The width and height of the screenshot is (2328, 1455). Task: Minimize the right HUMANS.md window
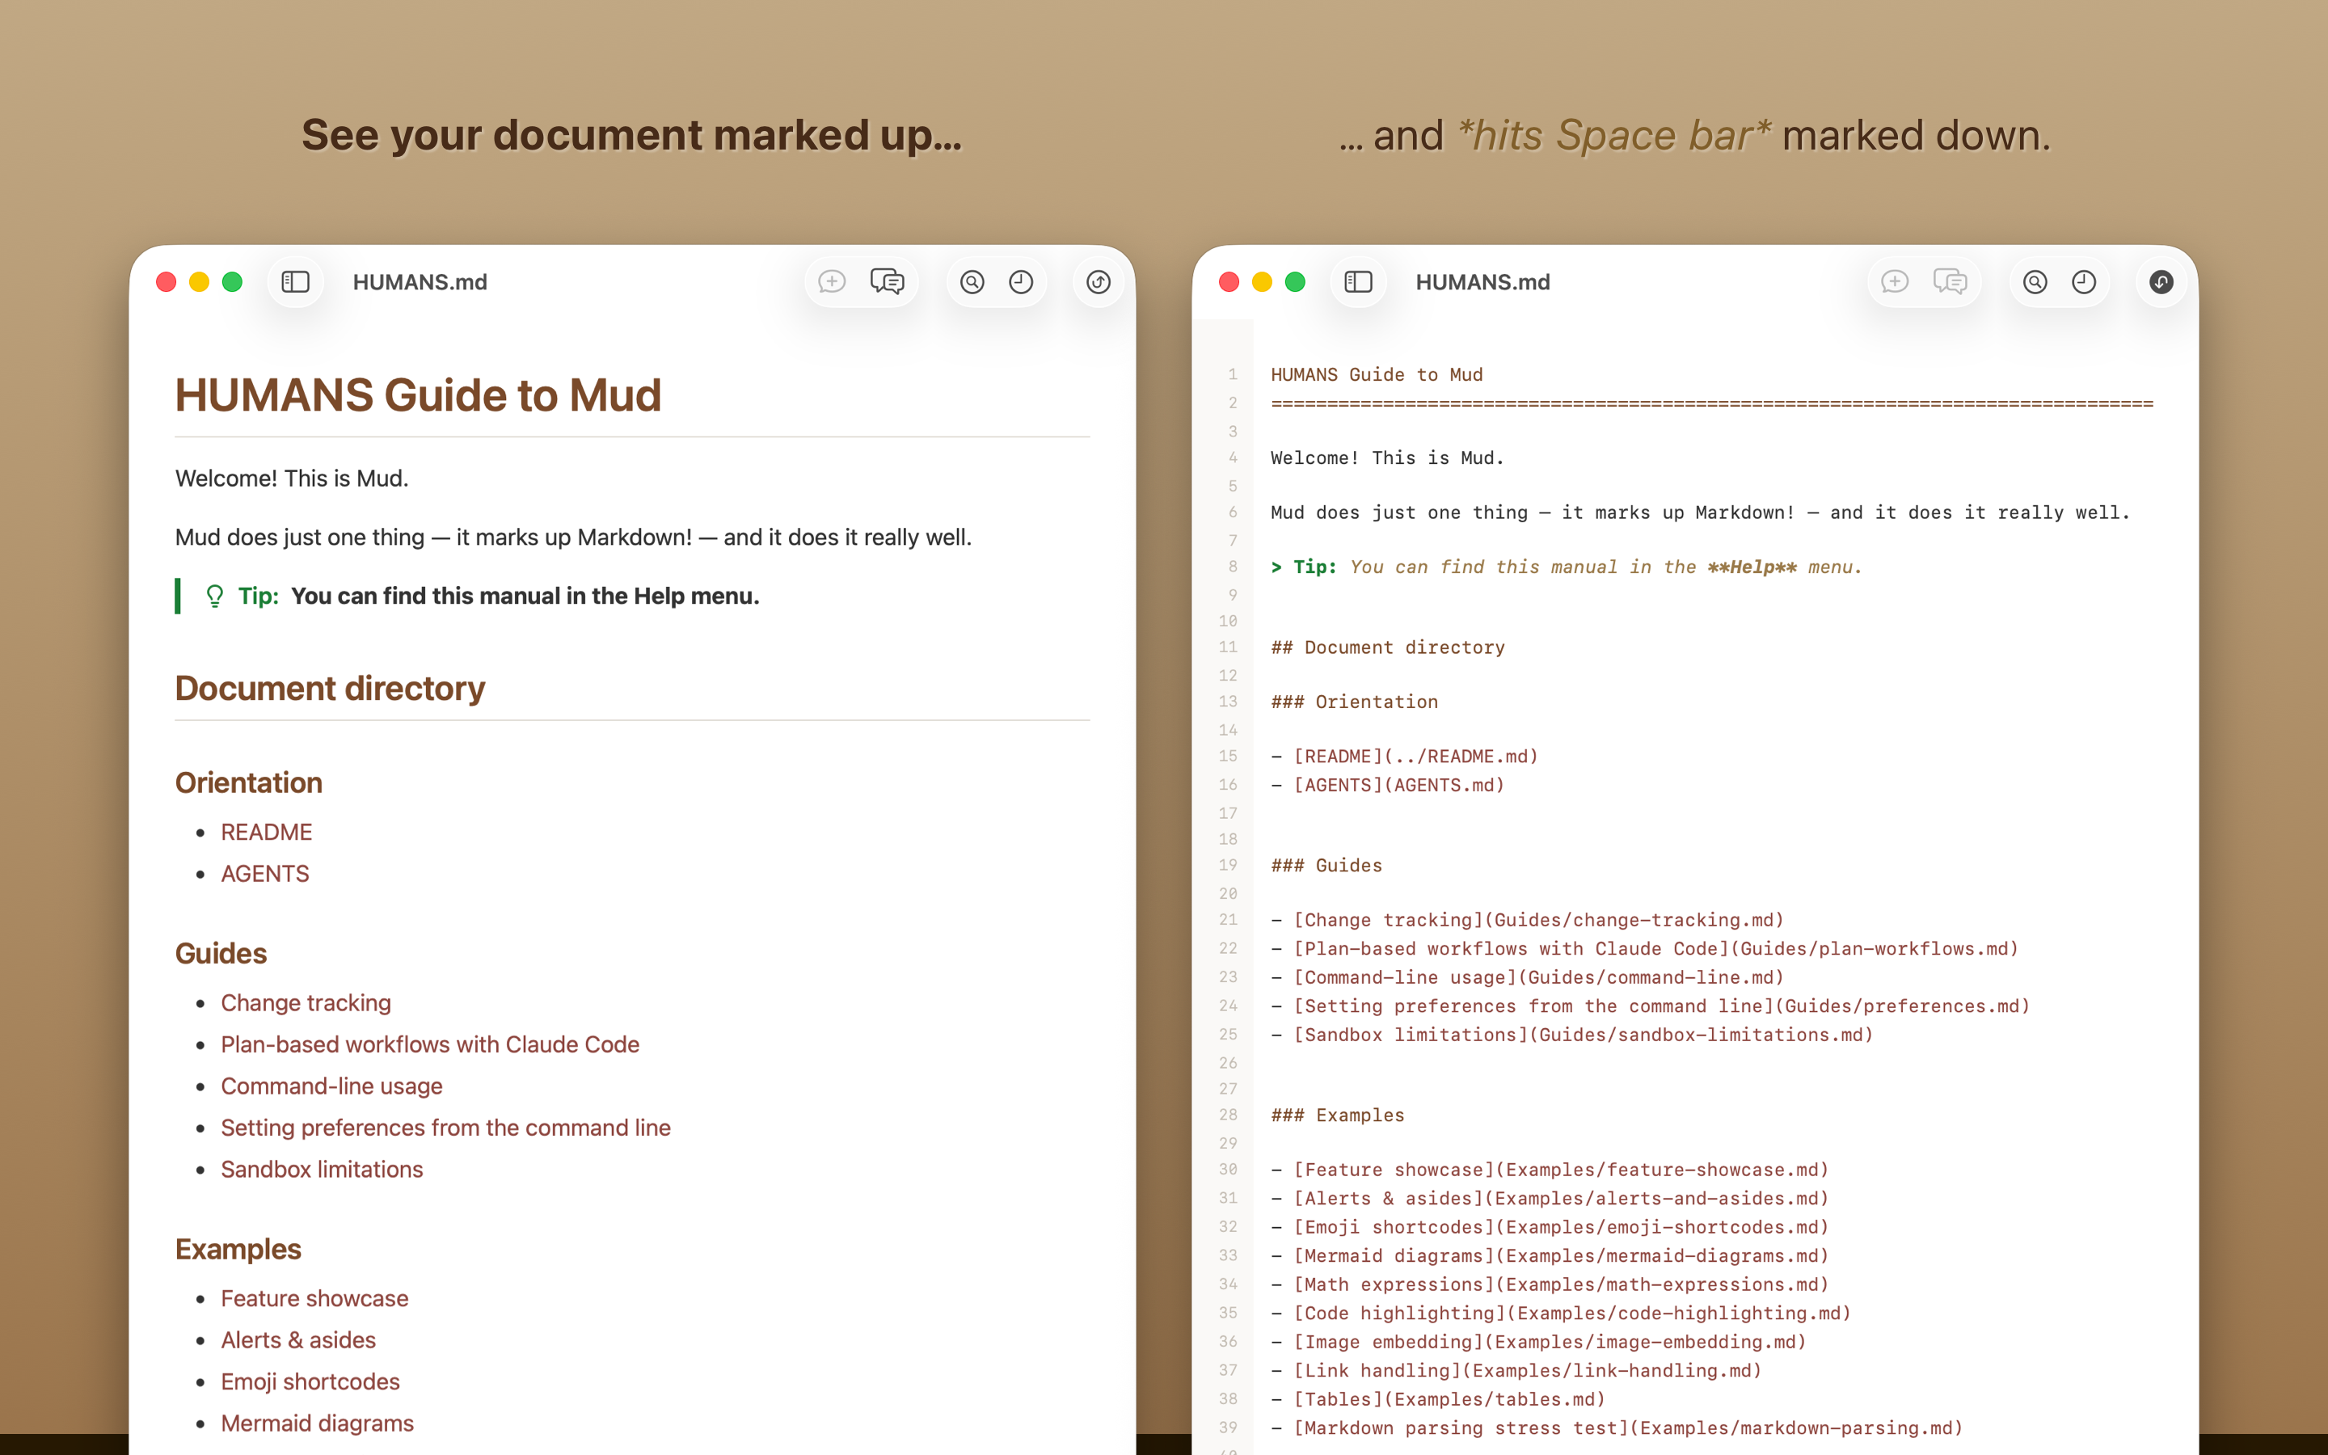pos(1262,282)
